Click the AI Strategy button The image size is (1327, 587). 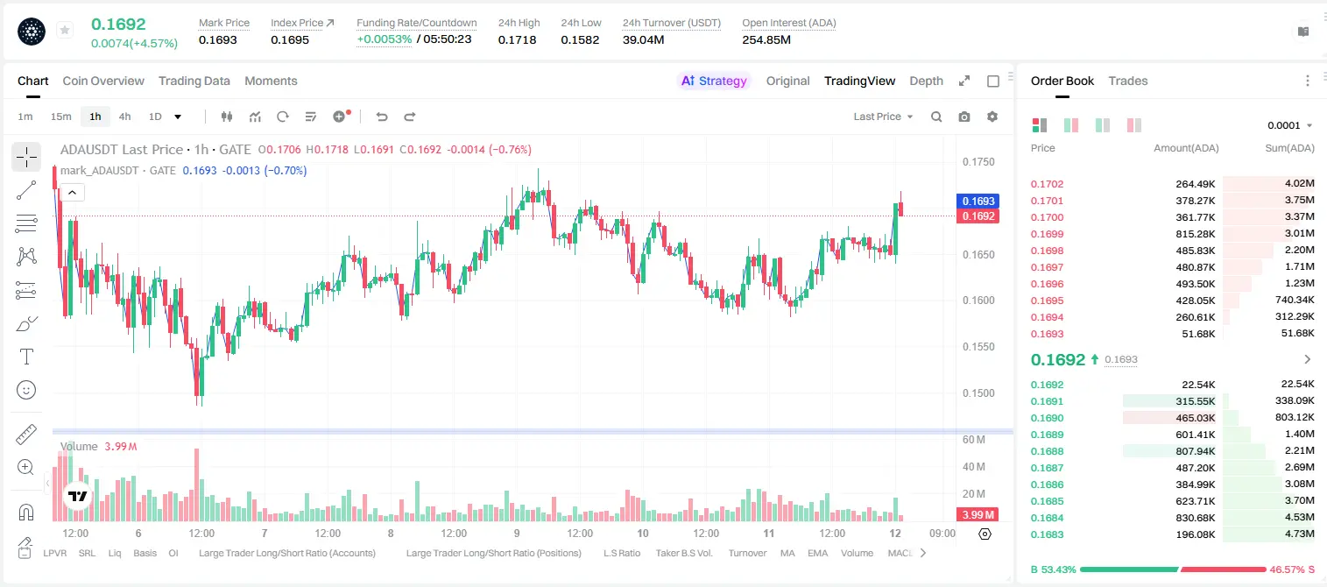(714, 81)
